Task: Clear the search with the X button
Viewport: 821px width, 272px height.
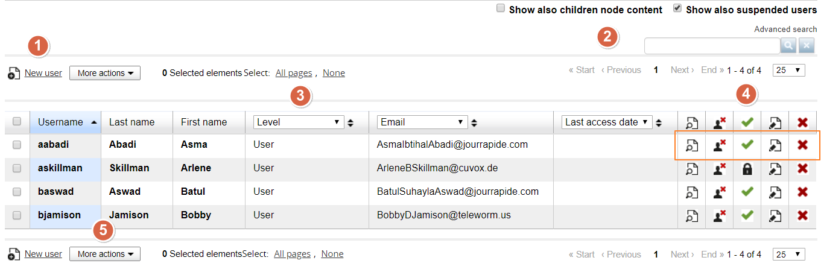Action: click(x=807, y=46)
